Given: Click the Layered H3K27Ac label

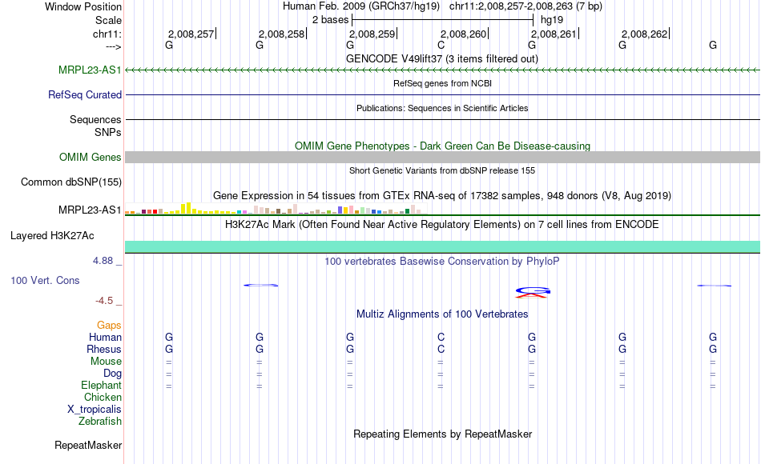Looking at the screenshot, I should [52, 236].
